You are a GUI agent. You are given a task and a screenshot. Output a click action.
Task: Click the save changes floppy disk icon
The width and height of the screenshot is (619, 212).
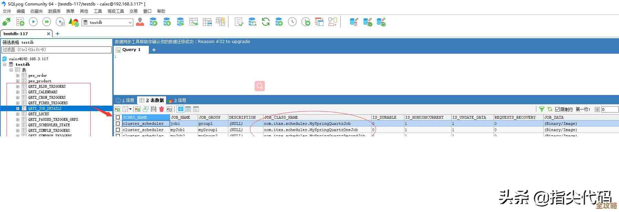click(x=154, y=109)
